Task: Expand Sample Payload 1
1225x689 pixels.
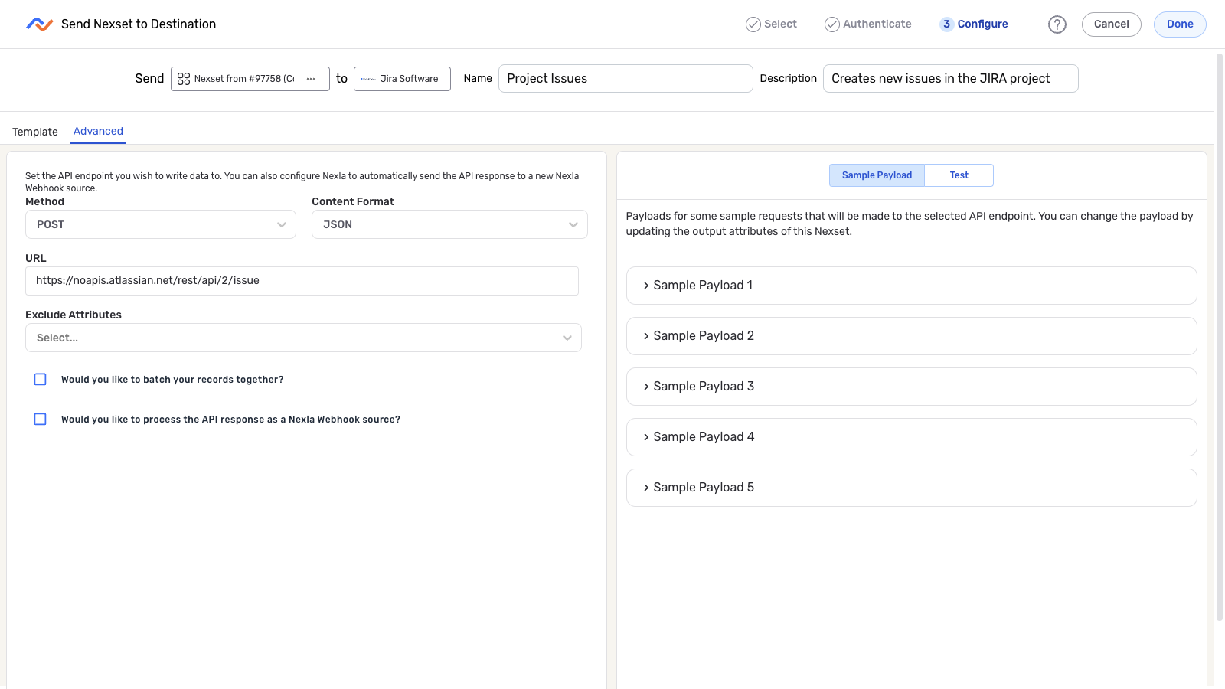Action: point(911,286)
